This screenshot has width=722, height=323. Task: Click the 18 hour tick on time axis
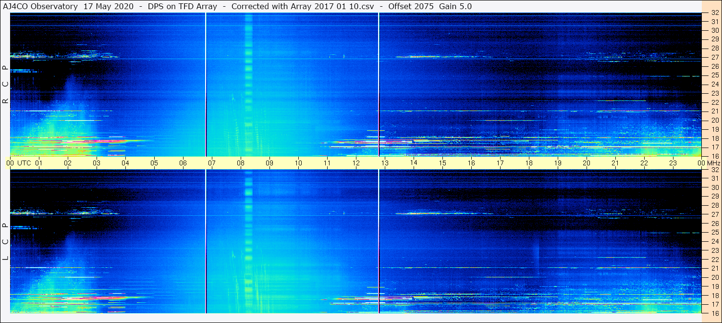[529, 163]
